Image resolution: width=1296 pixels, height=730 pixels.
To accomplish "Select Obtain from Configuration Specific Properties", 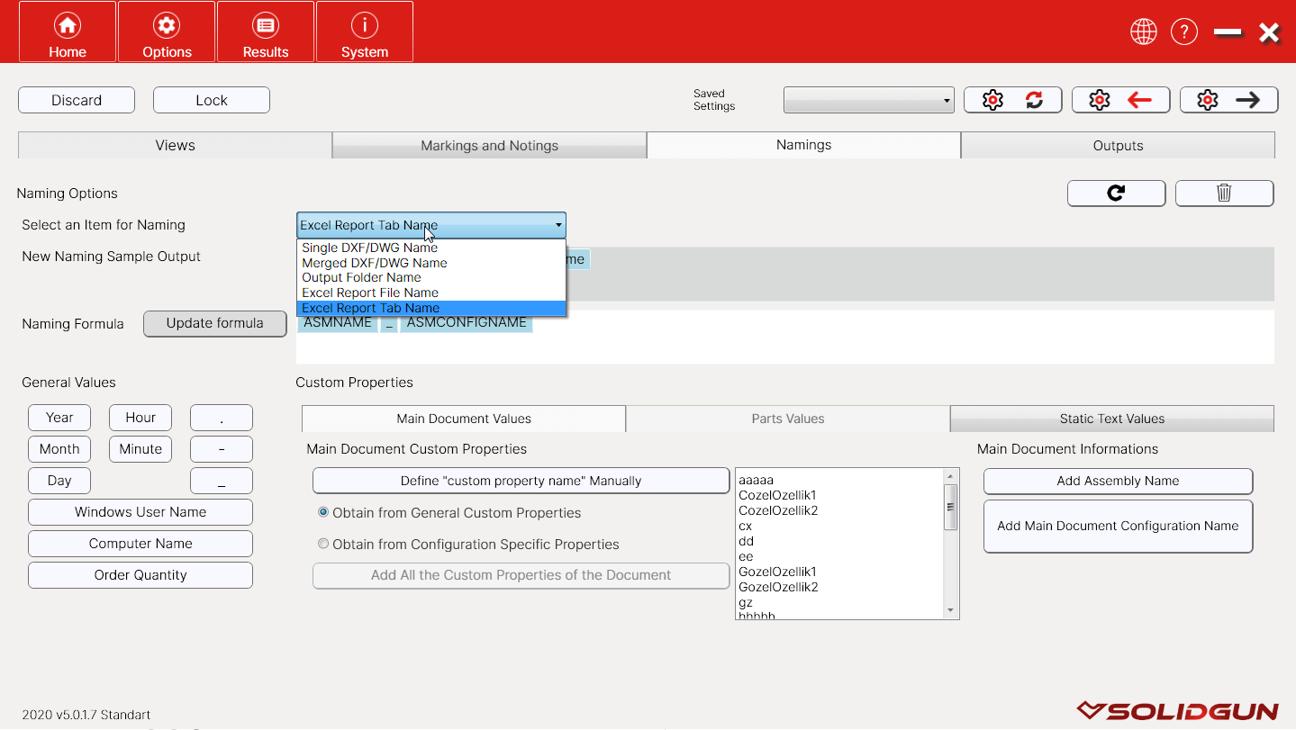I will 323,544.
